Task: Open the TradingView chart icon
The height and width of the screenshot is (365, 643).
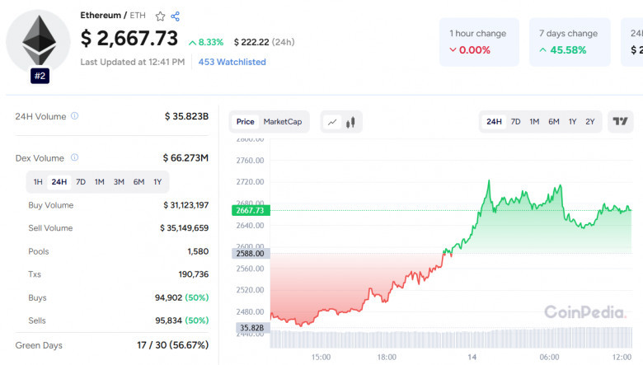Action: point(620,121)
